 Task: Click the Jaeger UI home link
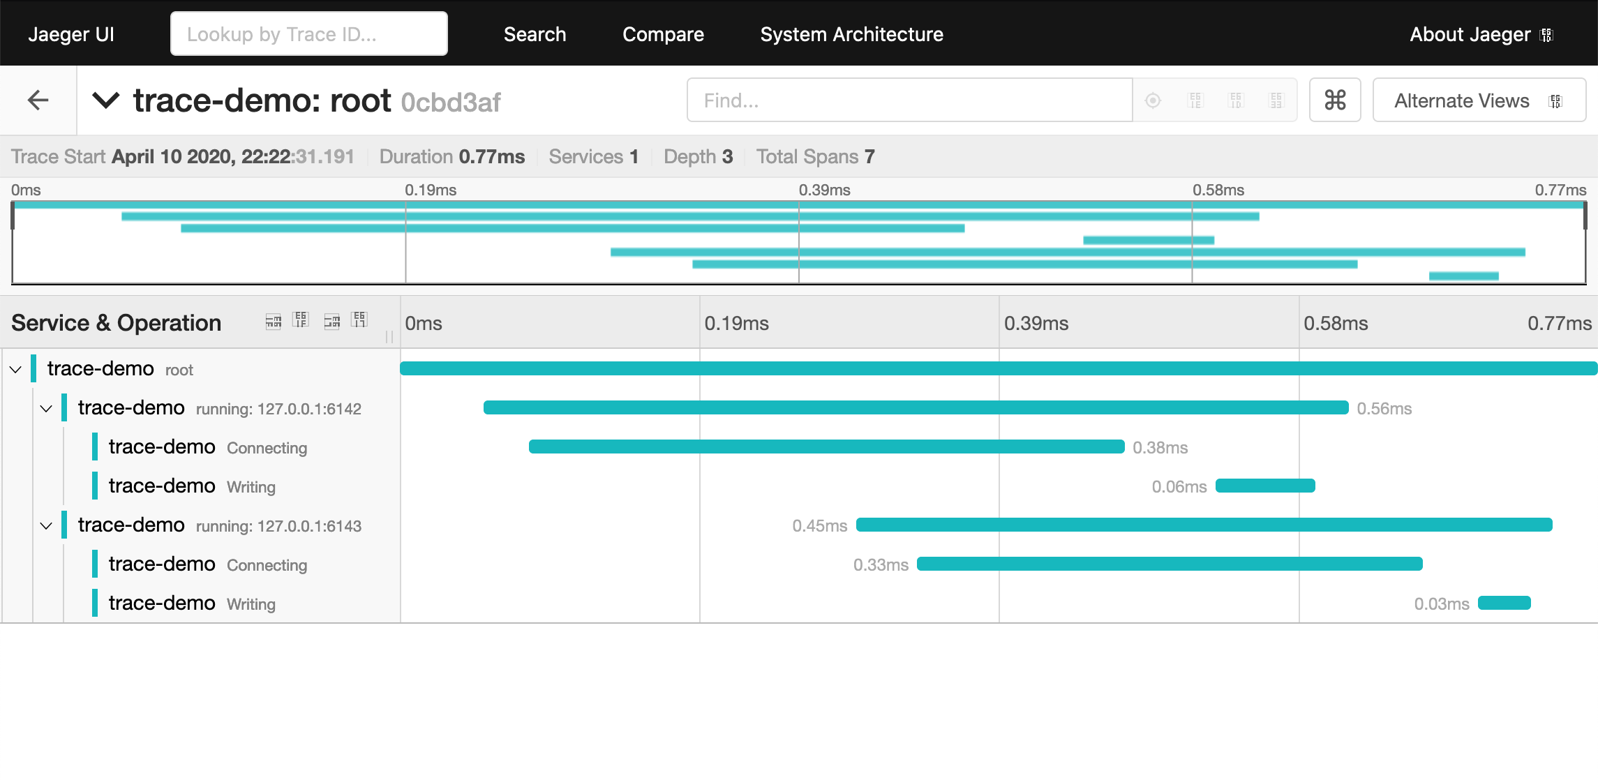[71, 34]
